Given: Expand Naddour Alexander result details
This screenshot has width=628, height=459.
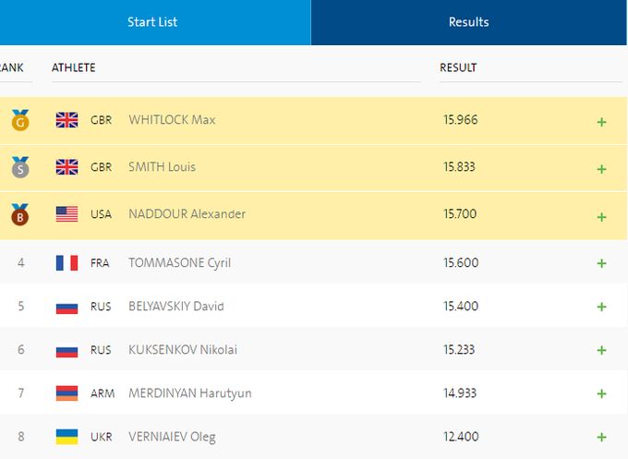Looking at the screenshot, I should click(x=601, y=217).
